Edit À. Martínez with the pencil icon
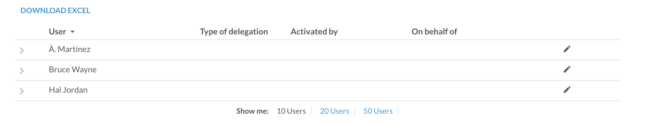The image size is (648, 124). [567, 49]
